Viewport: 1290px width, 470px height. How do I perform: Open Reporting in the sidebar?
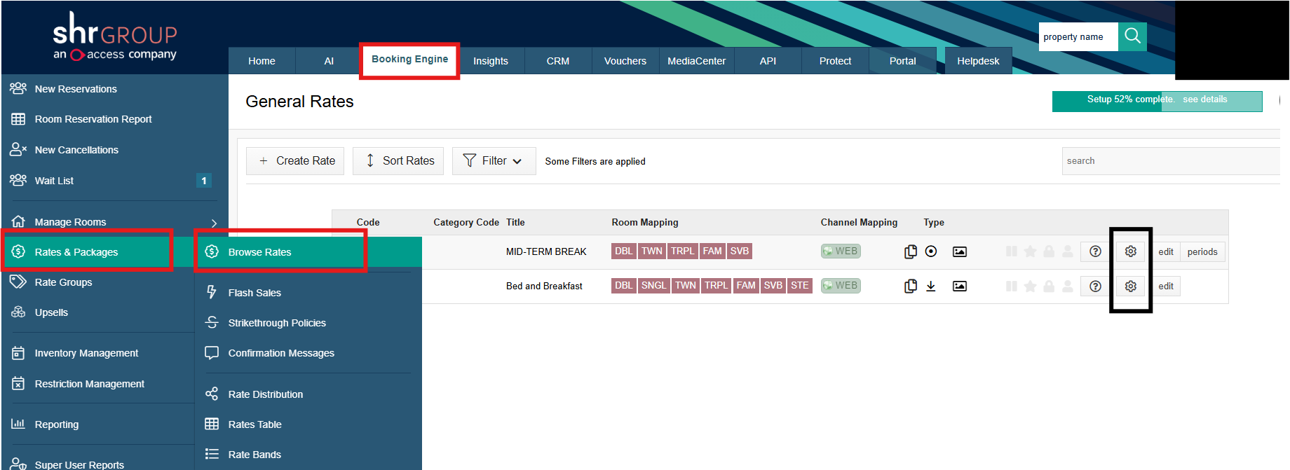57,424
